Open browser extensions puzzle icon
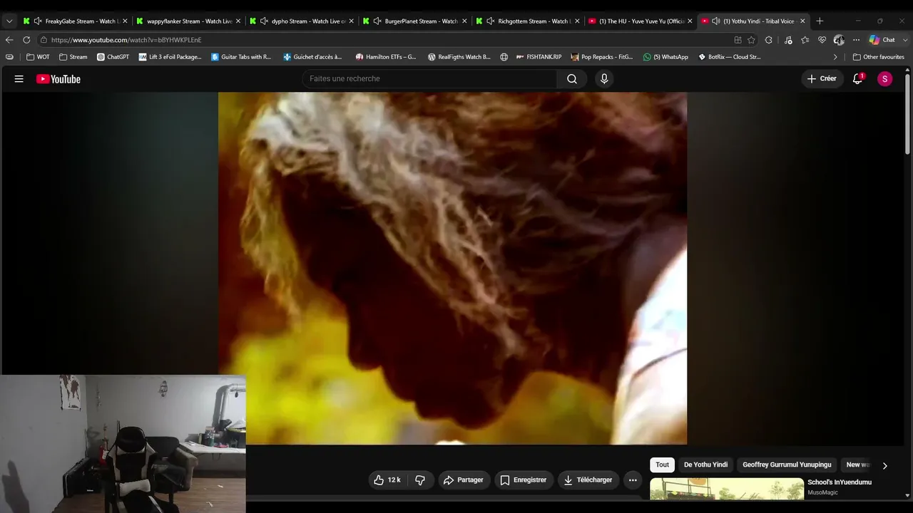This screenshot has width=913, height=513. coord(769,40)
